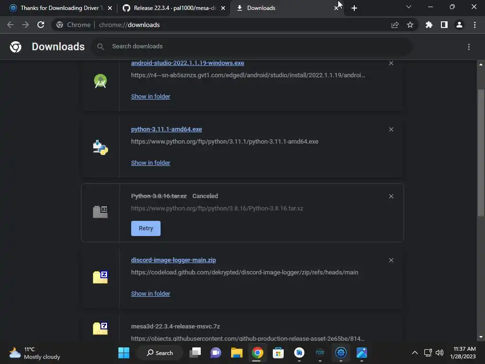Open the Nox taskbar app

(320, 353)
